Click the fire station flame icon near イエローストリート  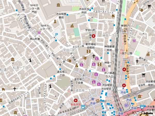(x=113, y=16)
